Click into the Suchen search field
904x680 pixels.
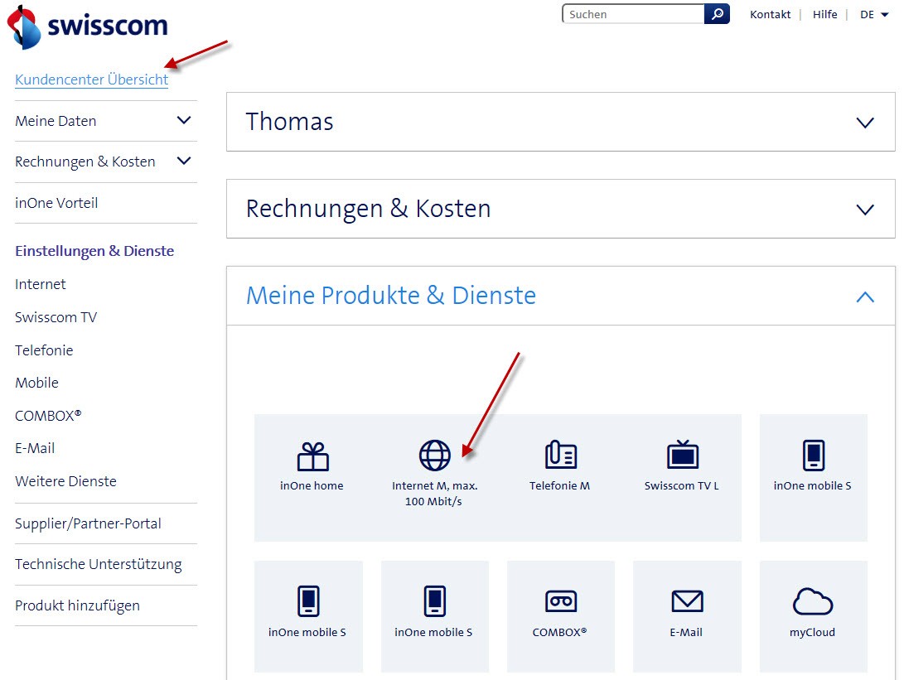point(634,14)
